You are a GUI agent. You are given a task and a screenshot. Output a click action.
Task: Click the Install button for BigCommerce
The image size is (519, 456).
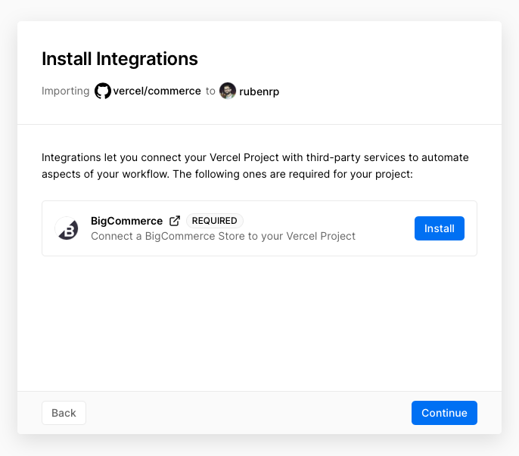[440, 228]
